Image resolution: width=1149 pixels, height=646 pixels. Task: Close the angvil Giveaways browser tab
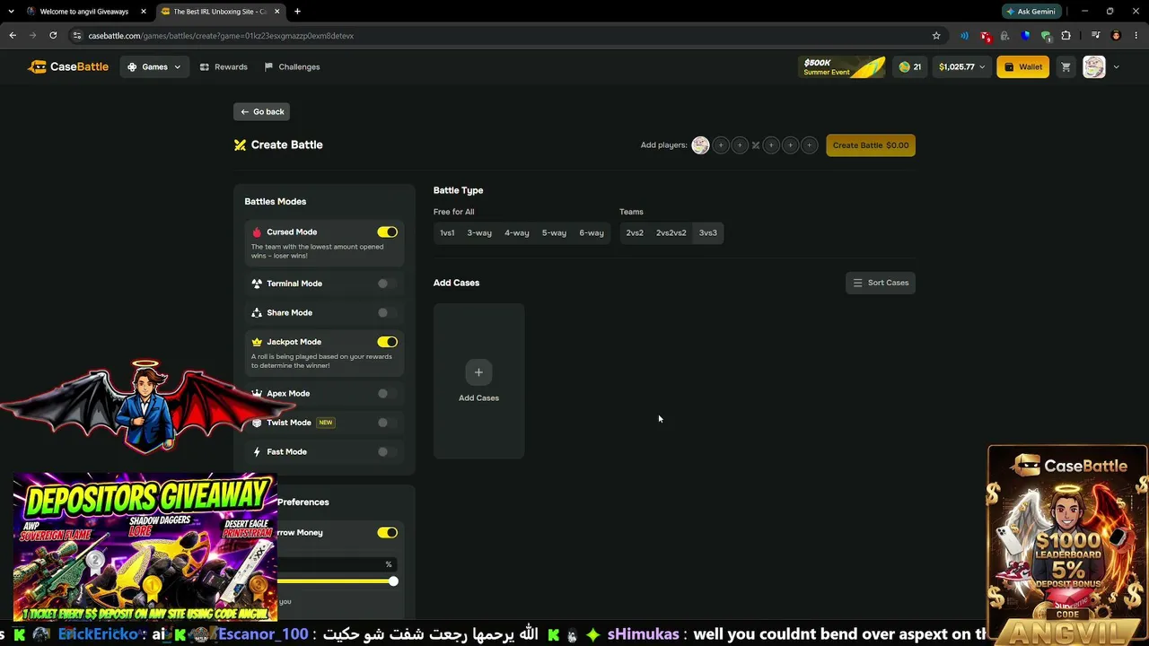[x=143, y=12]
